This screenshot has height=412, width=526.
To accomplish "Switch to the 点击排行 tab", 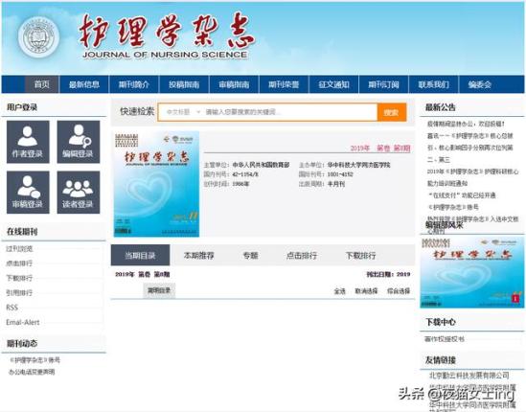I will [302, 256].
